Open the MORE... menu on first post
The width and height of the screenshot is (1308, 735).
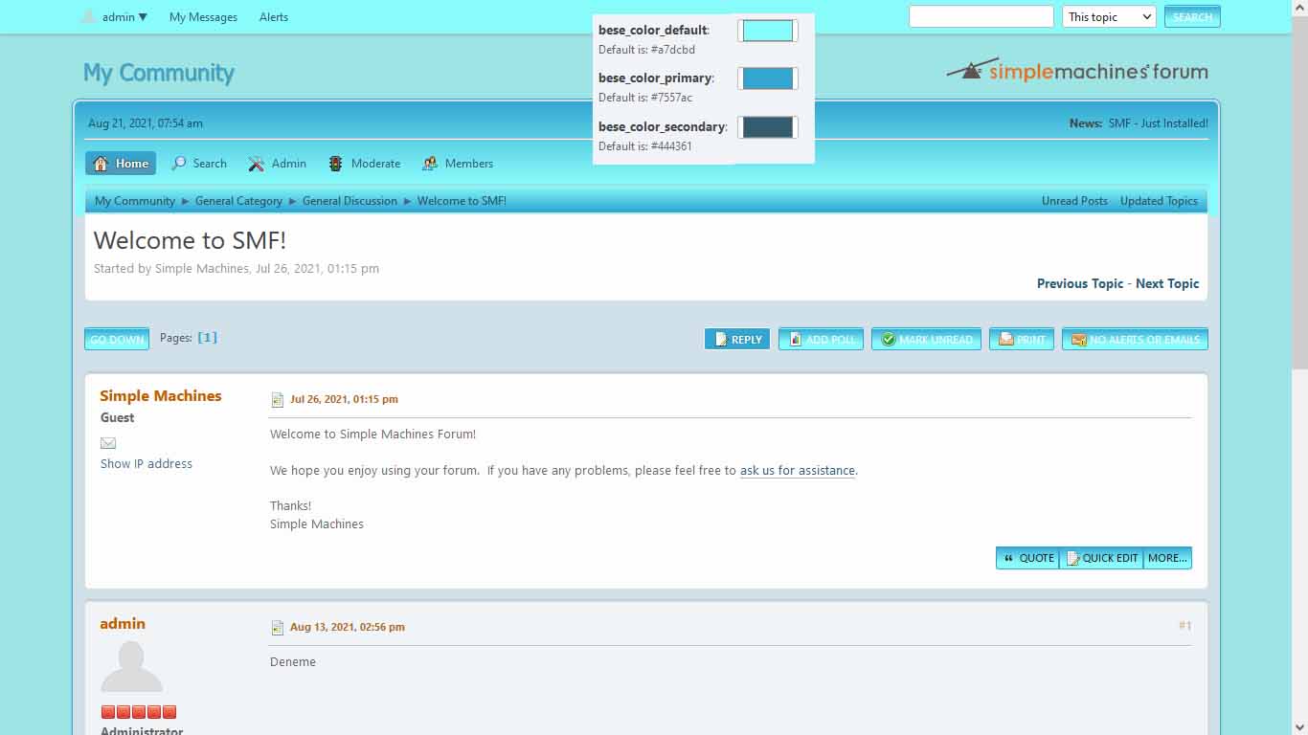click(x=1167, y=558)
